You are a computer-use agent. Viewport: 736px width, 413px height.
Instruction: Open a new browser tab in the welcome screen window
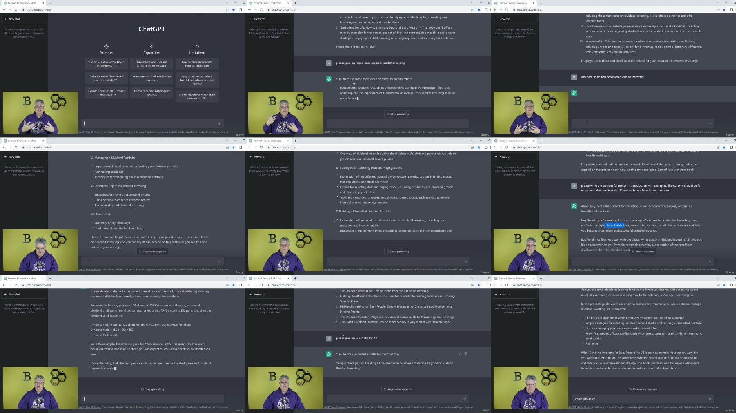coord(50,3)
